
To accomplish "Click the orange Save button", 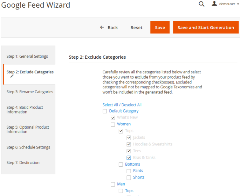I will 160,27.
